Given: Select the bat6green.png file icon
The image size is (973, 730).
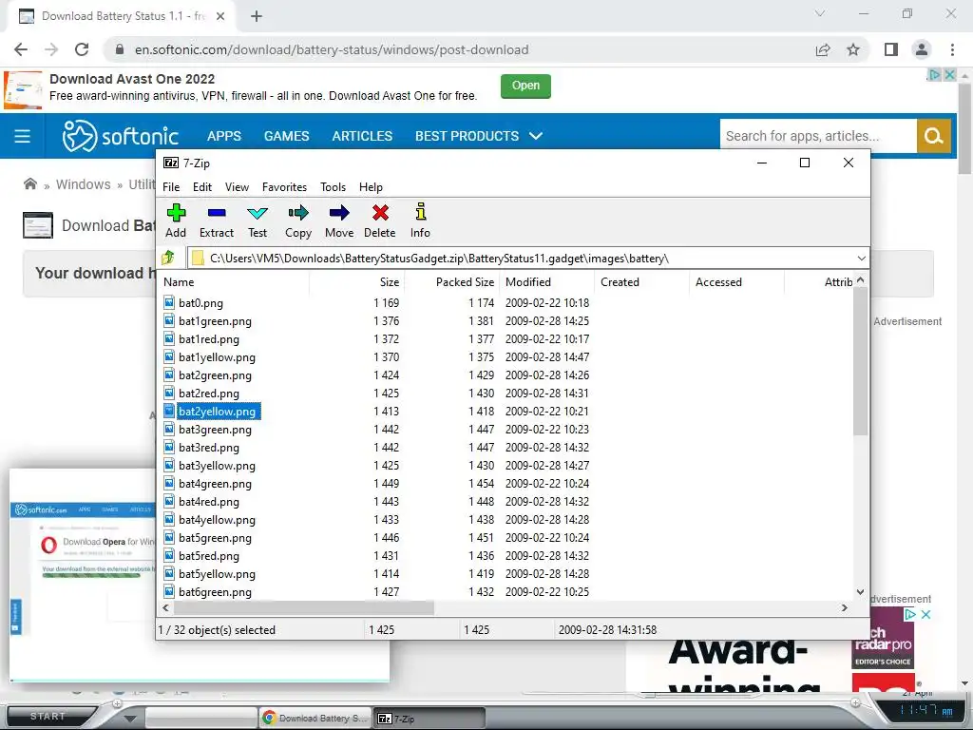Looking at the screenshot, I should [x=169, y=591].
